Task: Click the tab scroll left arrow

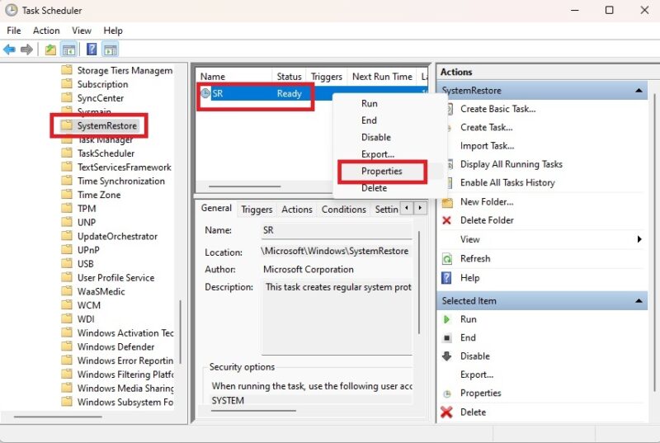Action: pyautogui.click(x=407, y=208)
